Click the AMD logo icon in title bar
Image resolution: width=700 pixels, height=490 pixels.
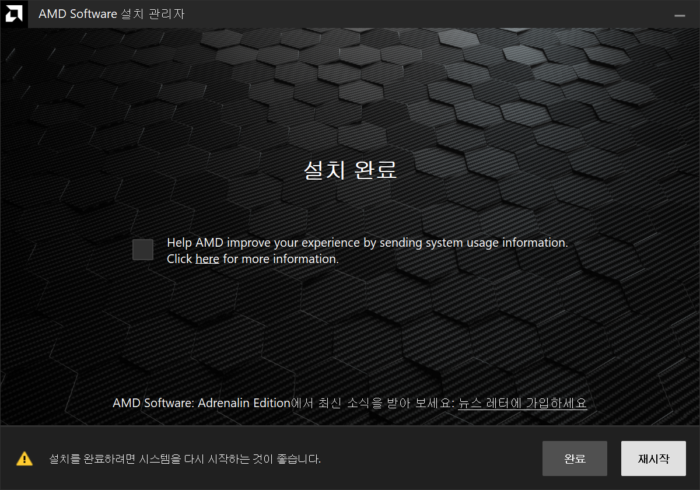point(13,13)
